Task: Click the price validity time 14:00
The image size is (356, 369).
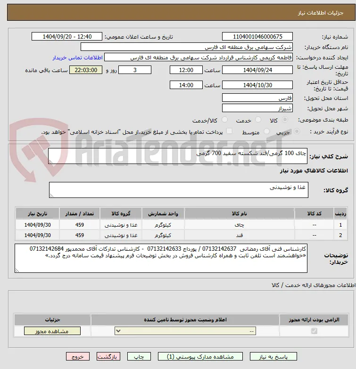Action: (186, 85)
